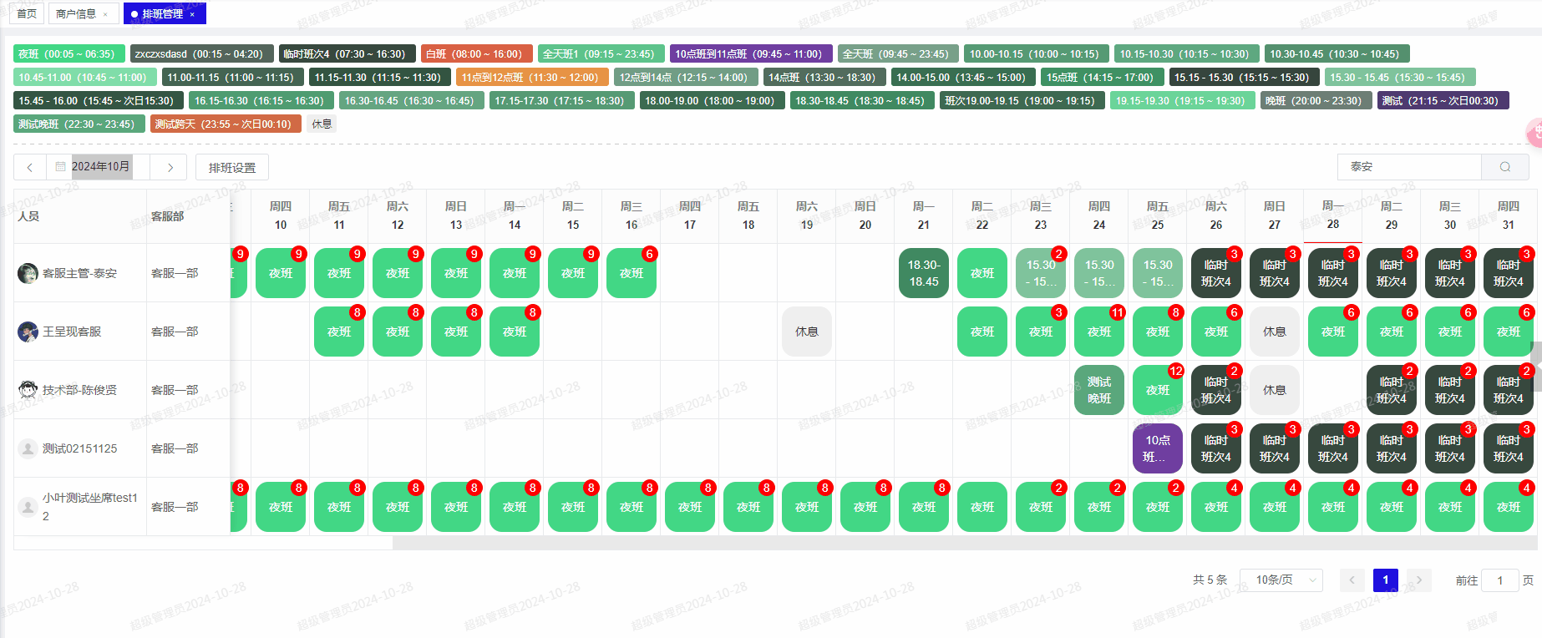Select the 休息 tag in shift legend
The width and height of the screenshot is (1542, 638).
[322, 124]
